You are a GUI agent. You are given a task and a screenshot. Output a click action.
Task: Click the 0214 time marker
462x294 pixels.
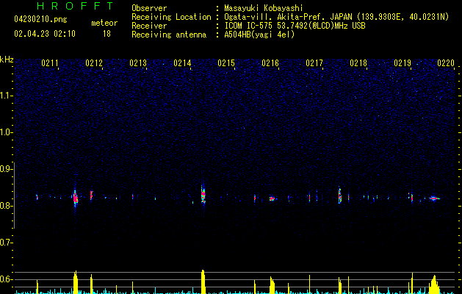tap(182, 63)
